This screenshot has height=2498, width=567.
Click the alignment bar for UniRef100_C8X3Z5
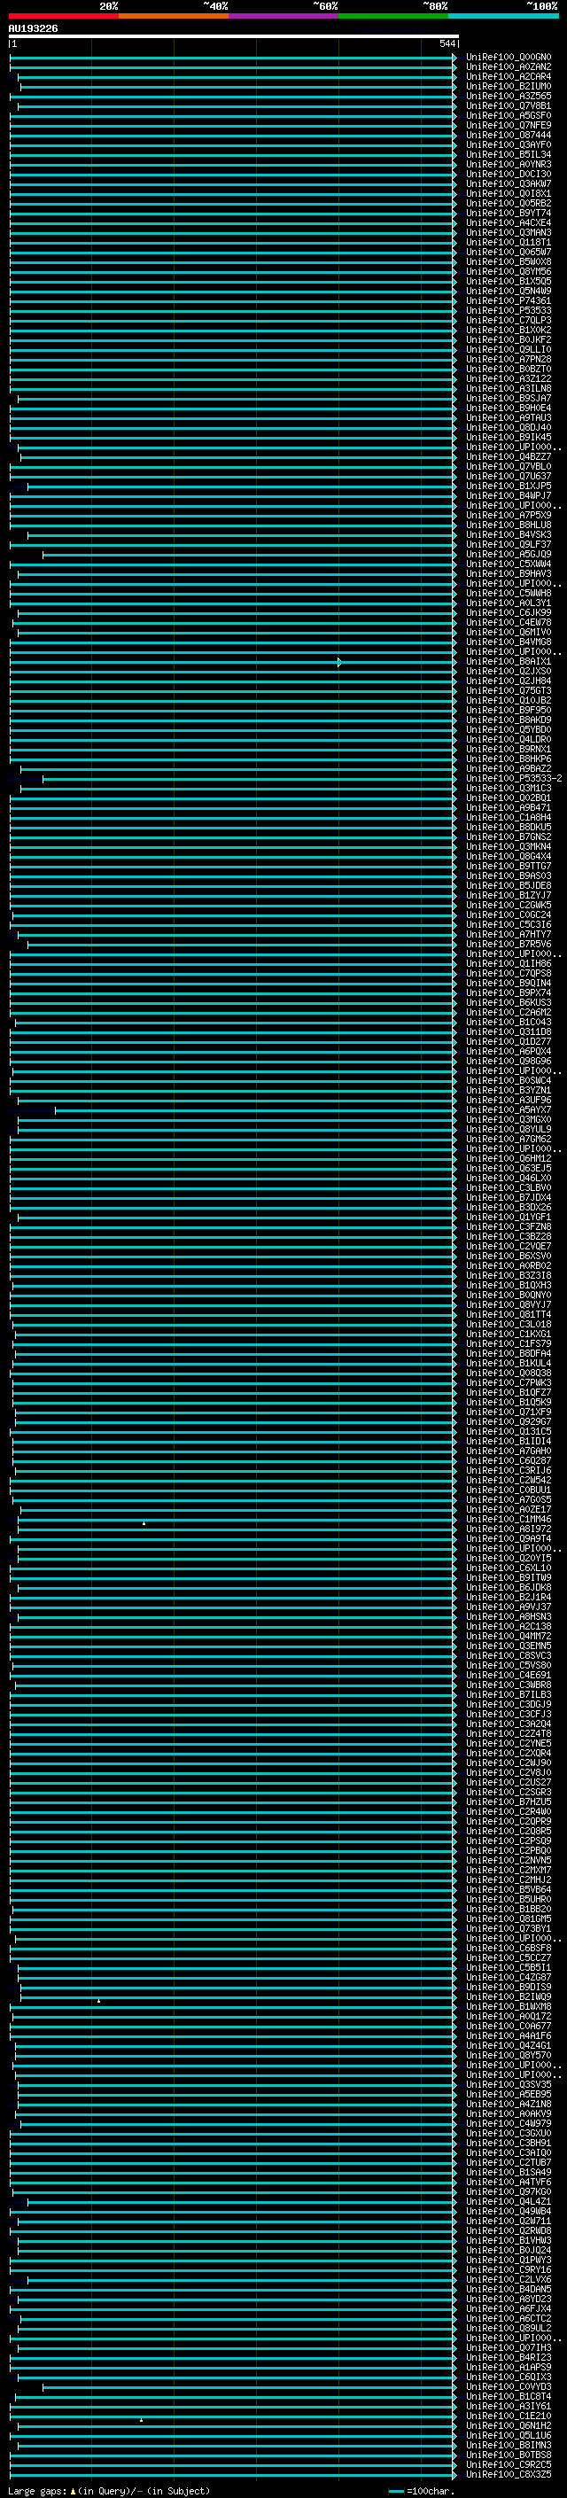233,2475
